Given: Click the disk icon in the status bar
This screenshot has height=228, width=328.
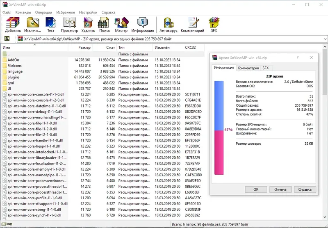Looking at the screenshot, I should tap(4, 224).
